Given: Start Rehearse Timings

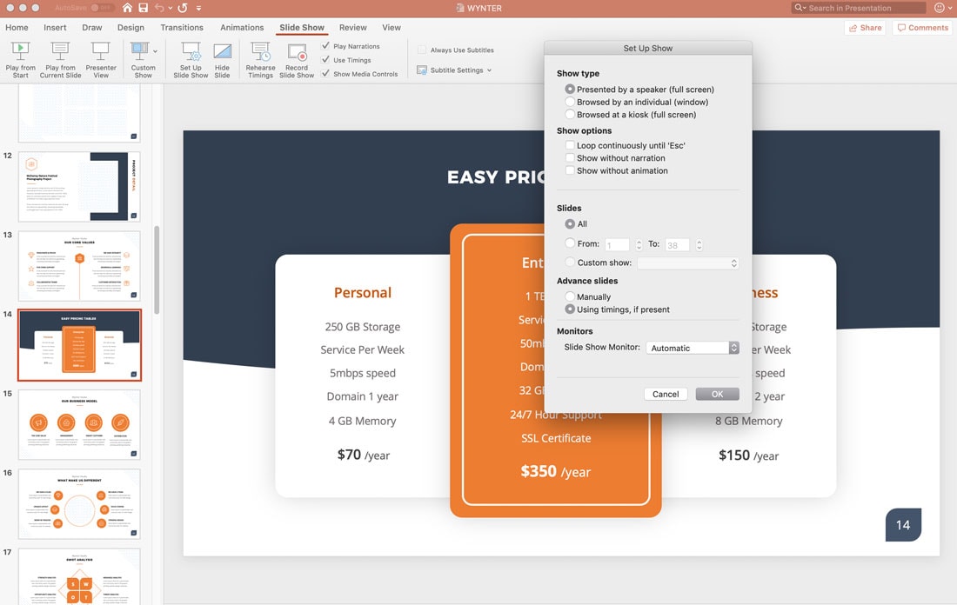Looking at the screenshot, I should click(259, 58).
